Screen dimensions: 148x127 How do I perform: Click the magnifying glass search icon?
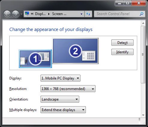141,14
